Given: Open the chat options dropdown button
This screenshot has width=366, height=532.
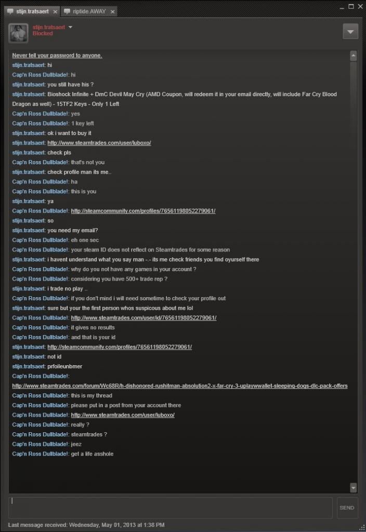Looking at the screenshot, I should [350, 32].
